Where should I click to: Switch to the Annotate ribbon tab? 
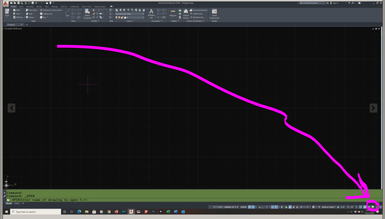(x=30, y=6)
